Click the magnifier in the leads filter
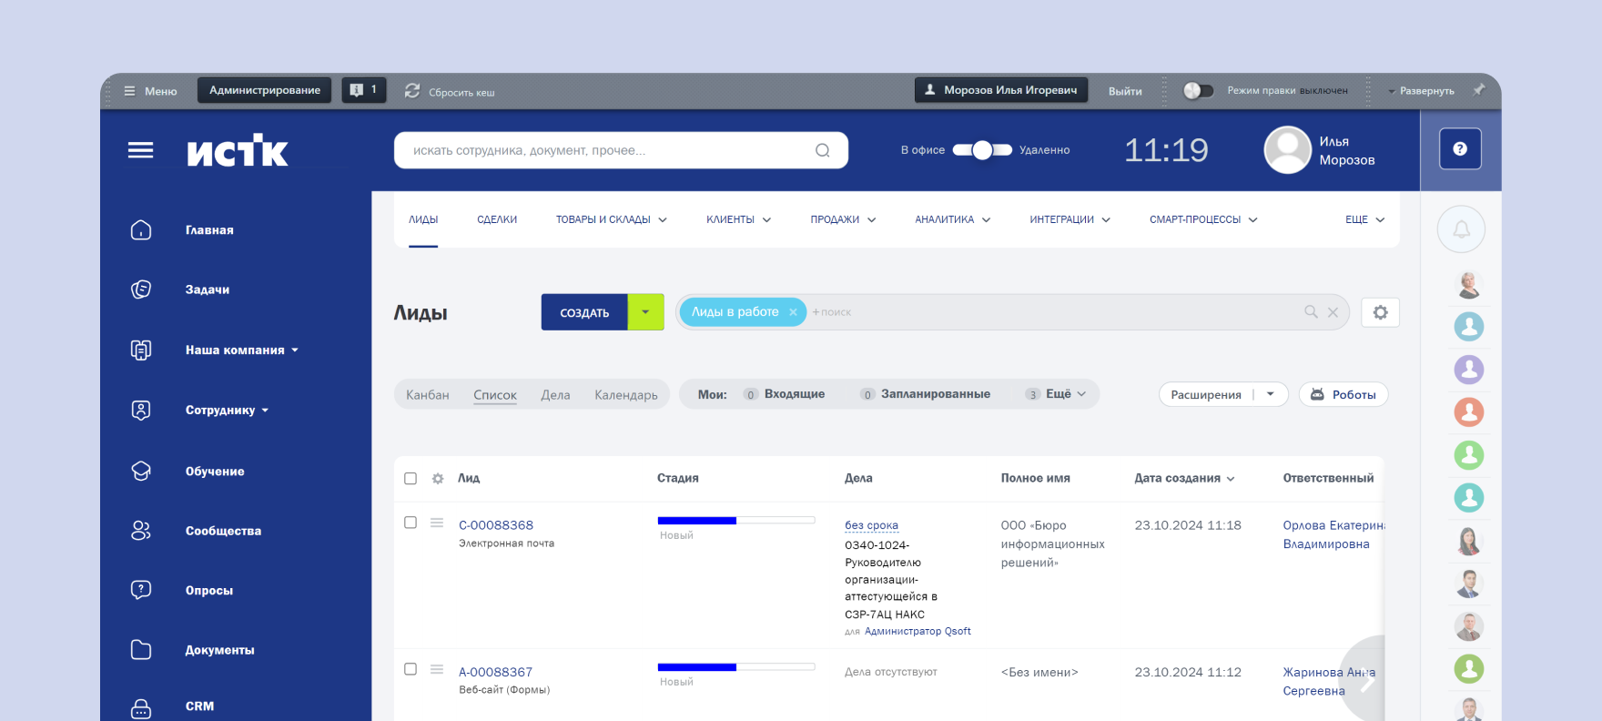1602x721 pixels. click(1311, 312)
